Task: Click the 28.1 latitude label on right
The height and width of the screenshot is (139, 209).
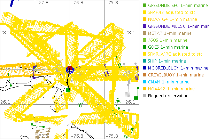Action: (130, 32)
